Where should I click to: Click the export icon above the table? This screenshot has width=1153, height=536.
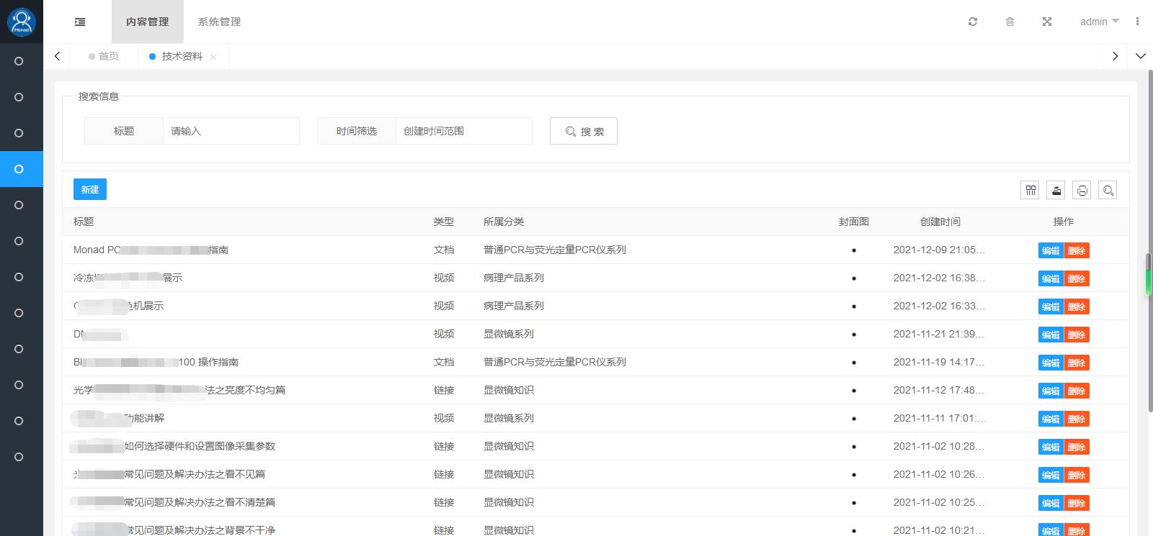1056,190
